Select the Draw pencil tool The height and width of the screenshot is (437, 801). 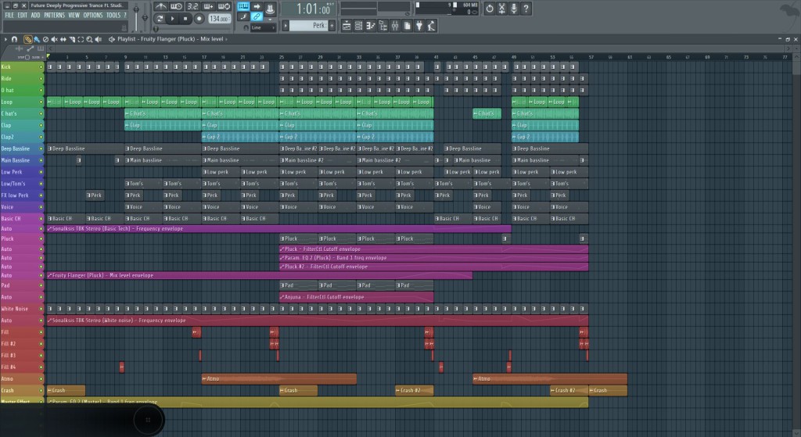(28, 39)
